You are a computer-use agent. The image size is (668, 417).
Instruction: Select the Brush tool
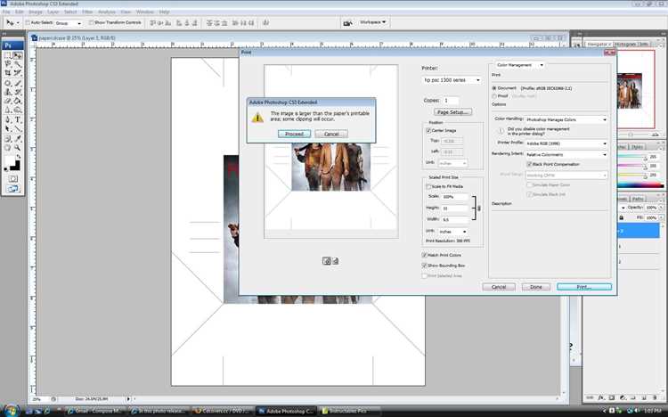[x=18, y=83]
